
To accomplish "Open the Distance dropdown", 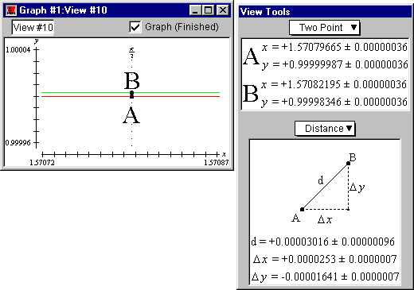I will point(325,129).
